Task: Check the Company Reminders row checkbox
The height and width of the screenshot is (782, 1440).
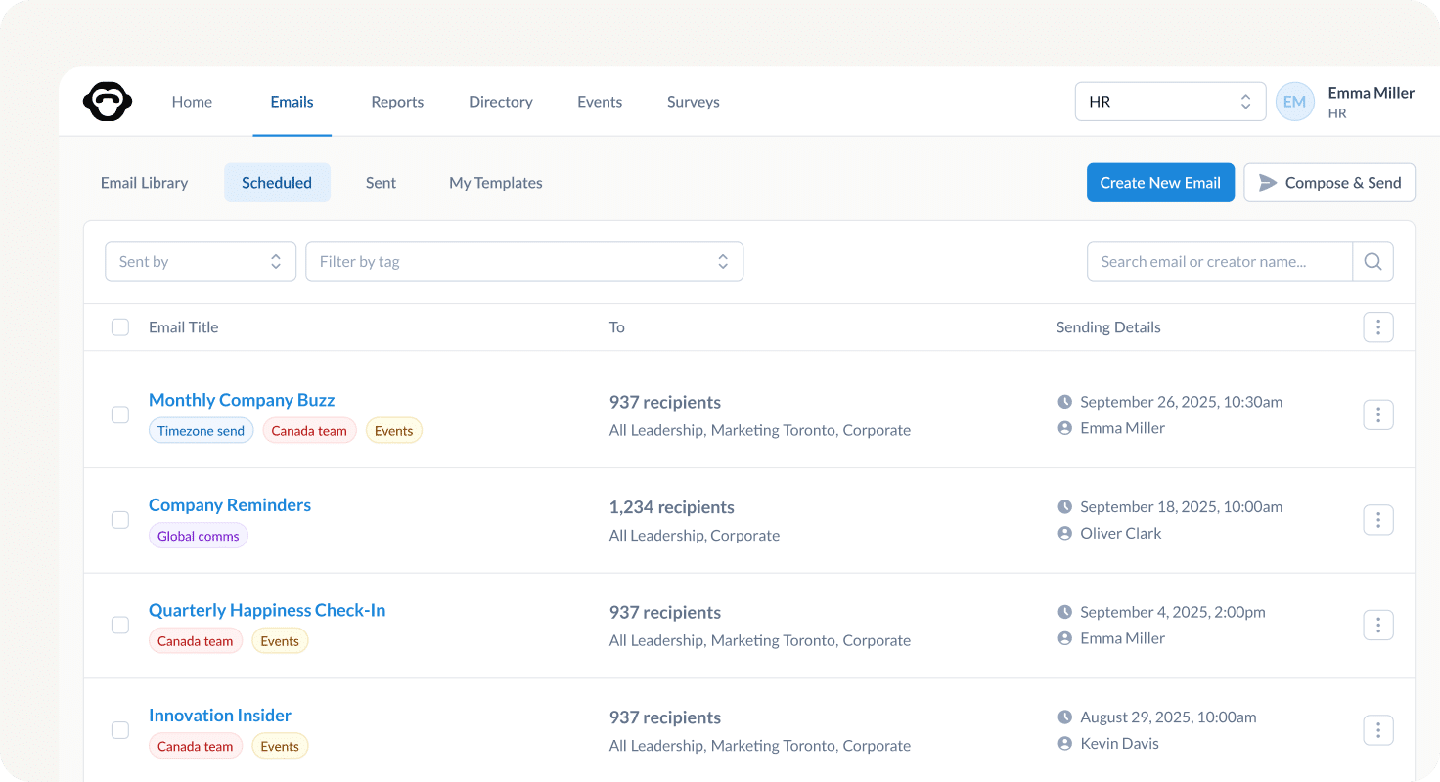Action: pos(119,519)
